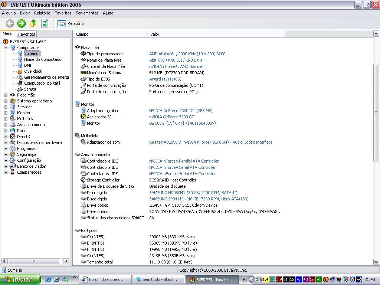Click the EVEREST v3.01.652 root icon
The height and width of the screenshot is (285, 380).
[6, 42]
